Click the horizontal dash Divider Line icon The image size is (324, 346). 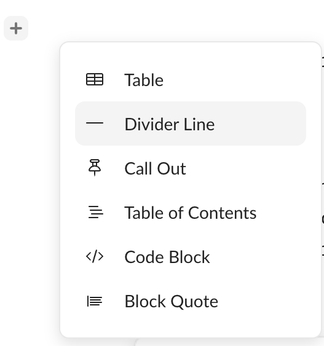pos(95,123)
